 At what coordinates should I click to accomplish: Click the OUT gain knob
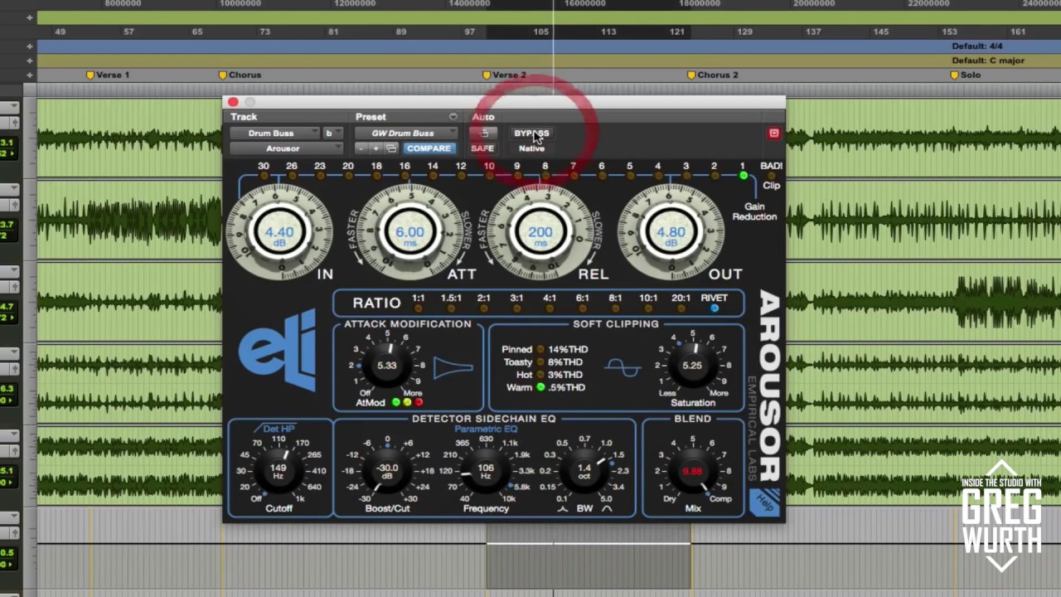[671, 232]
